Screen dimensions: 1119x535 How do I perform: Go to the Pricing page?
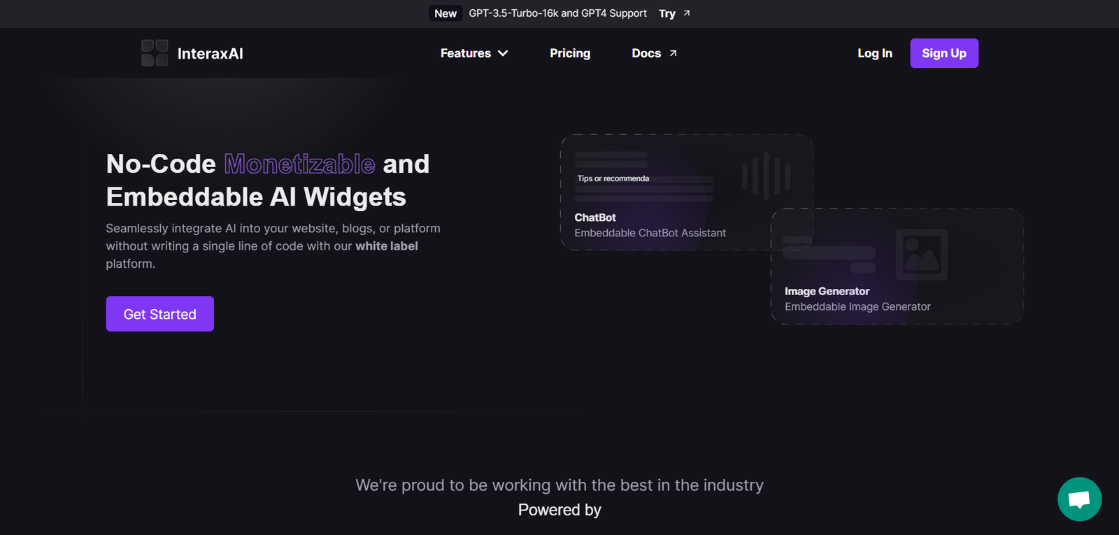570,53
